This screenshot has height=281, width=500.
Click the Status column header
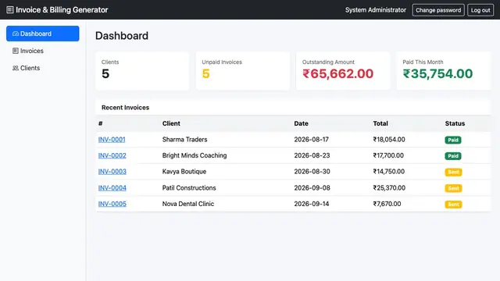pos(455,123)
